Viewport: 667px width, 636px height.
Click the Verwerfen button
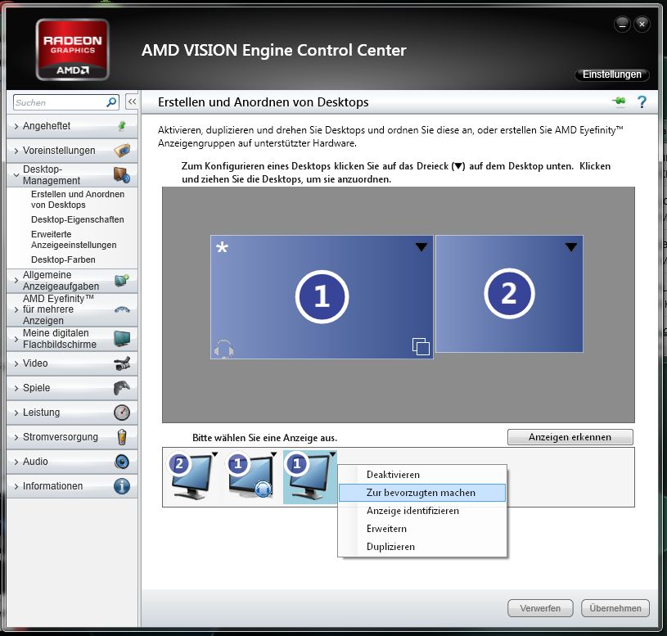(x=540, y=608)
